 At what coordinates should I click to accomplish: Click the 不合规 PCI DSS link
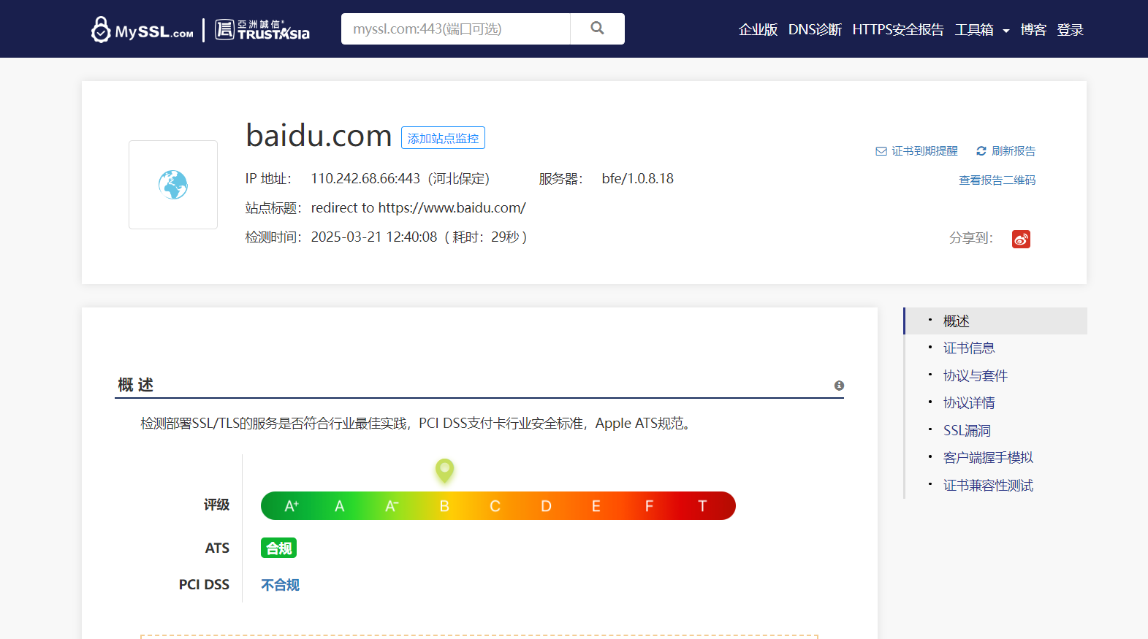(x=281, y=585)
